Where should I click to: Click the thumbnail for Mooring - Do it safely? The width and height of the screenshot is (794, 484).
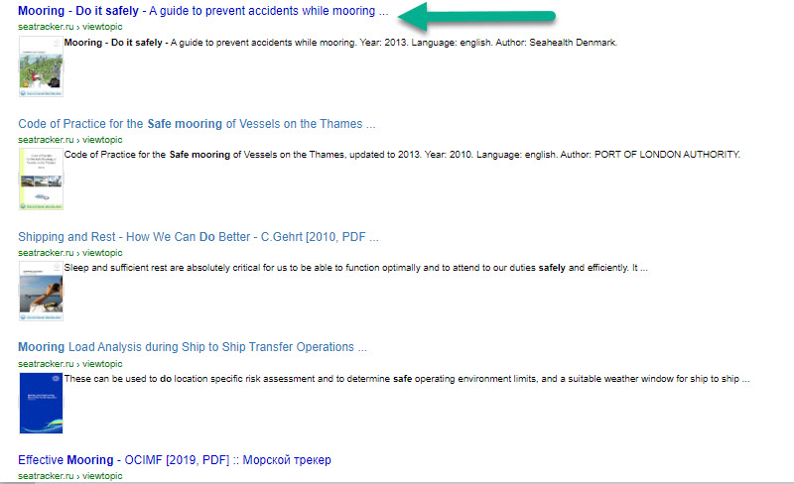[41, 67]
